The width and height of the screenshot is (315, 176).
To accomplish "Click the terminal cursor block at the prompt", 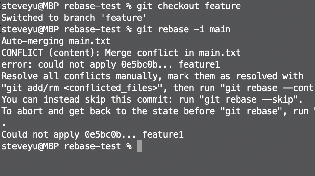I will (x=139, y=146).
